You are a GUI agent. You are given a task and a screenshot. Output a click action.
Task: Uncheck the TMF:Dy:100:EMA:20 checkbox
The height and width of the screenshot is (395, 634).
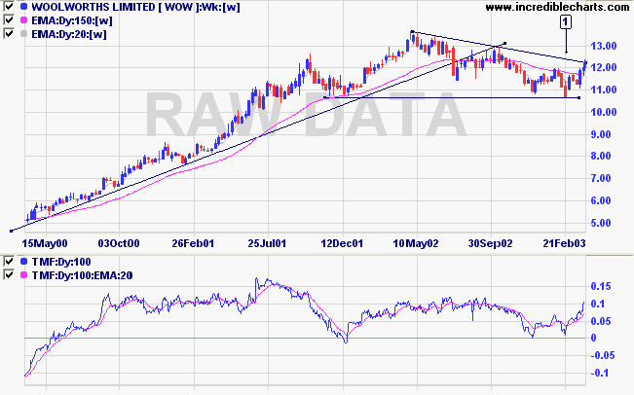tap(9, 274)
